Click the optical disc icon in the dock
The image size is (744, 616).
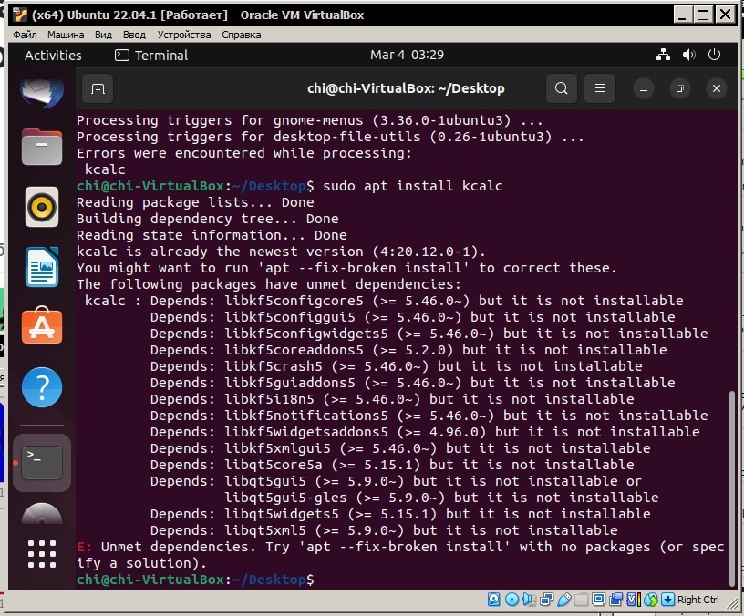42,514
